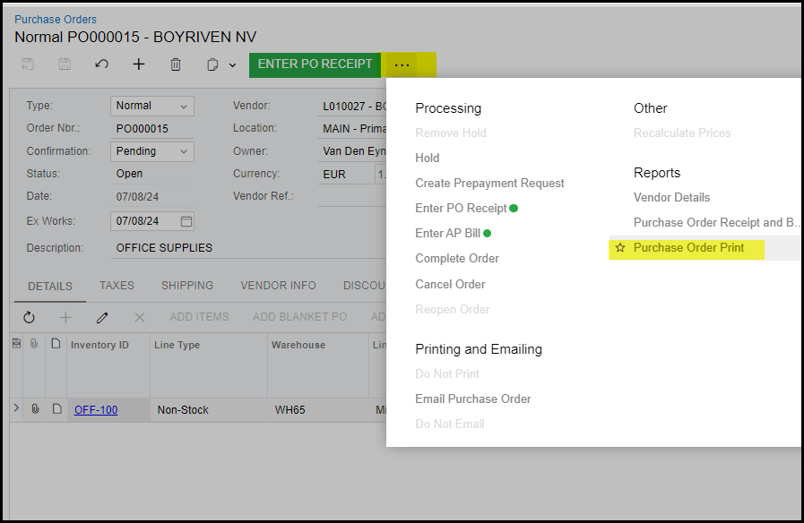Click the three-dots more actions button

[402, 64]
